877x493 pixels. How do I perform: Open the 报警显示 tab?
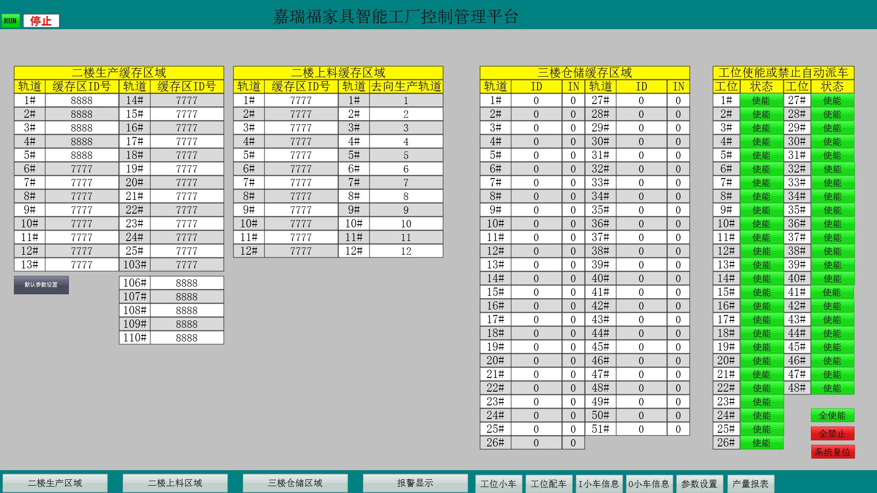(x=415, y=483)
